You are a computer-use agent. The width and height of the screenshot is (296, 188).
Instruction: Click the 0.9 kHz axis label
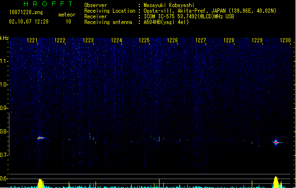4,108
